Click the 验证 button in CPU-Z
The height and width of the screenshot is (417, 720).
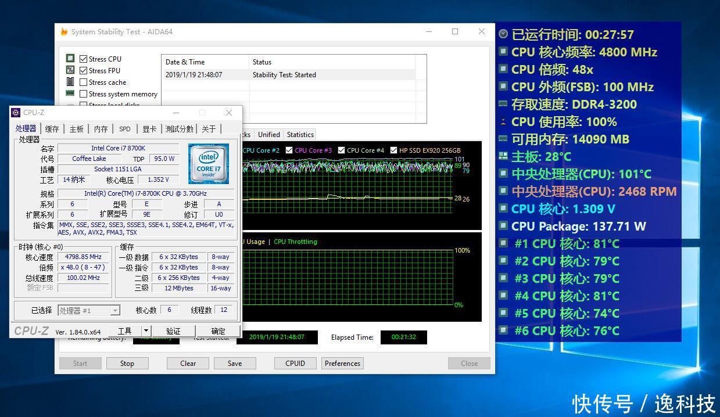[x=174, y=330]
